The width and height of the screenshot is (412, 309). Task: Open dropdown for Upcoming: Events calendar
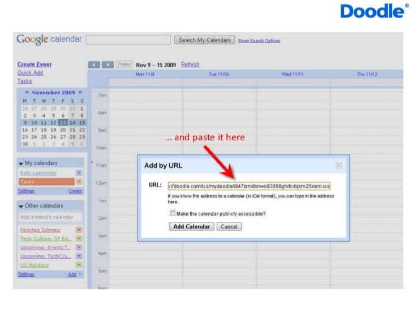coord(79,247)
